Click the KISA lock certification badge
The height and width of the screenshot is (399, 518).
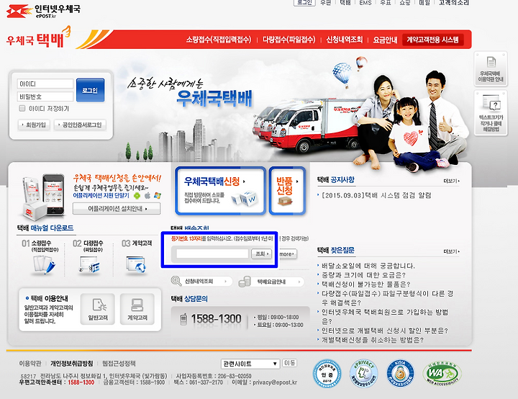[x=400, y=374]
